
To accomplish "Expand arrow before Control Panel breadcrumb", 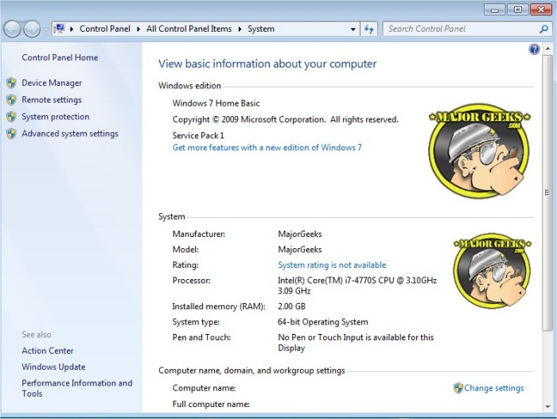I will point(72,29).
